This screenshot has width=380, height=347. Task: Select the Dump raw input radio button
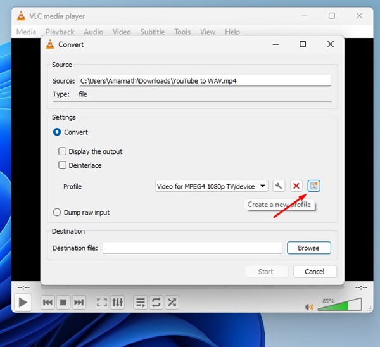pyautogui.click(x=57, y=212)
